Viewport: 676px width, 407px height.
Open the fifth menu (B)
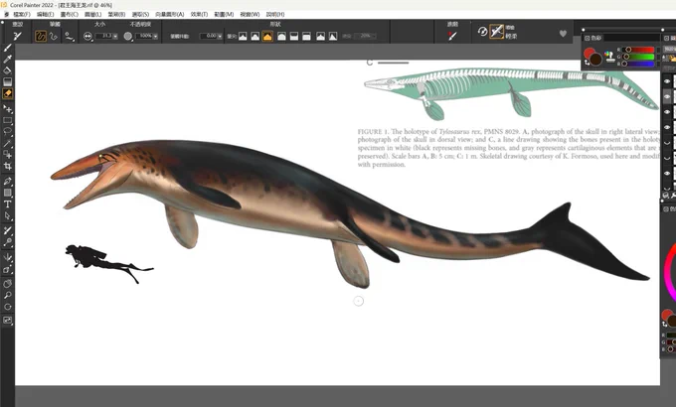click(x=116, y=14)
